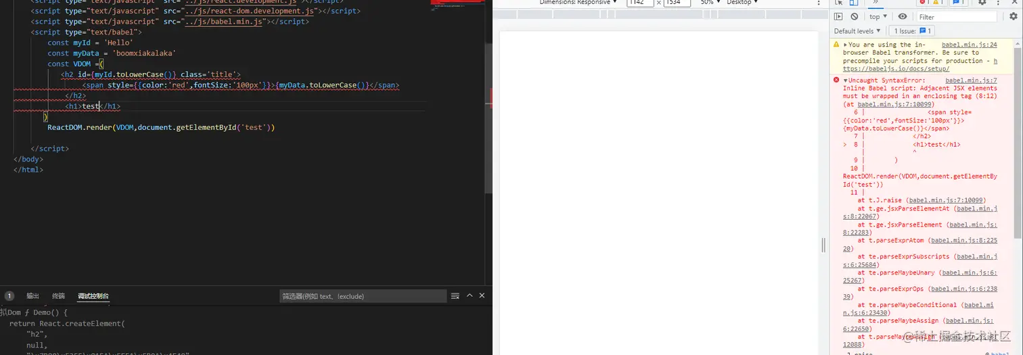Click '<h1>test</h1>' line in editor
This screenshot has width=1023, height=355.
click(93, 106)
